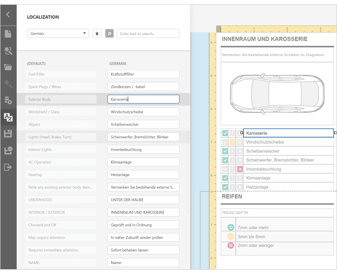Toggle the search magnifier button
Viewport: 337px width, 274px height.
[x=109, y=33]
